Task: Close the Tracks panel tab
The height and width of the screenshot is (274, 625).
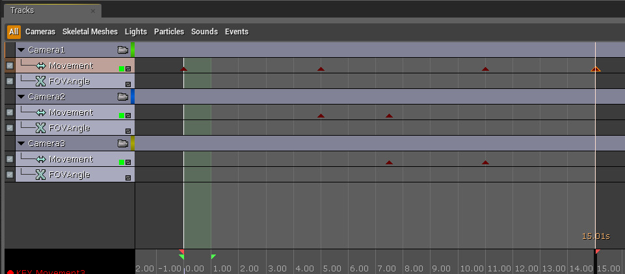Action: 93,11
